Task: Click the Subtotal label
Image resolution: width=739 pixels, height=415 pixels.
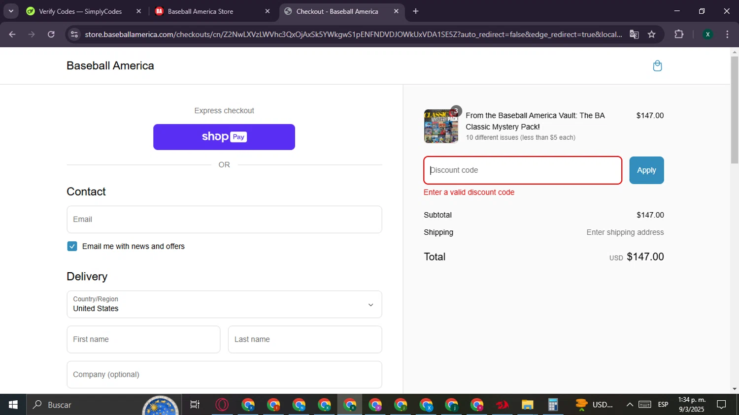Action: pos(437,215)
